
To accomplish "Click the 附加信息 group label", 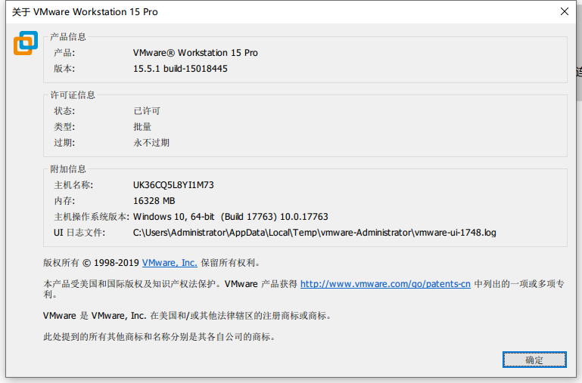I will point(68,169).
